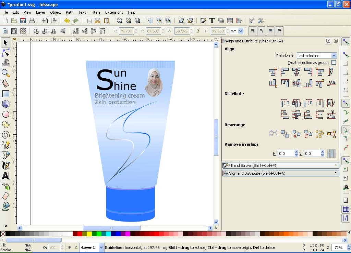
Task: Open the Fill and Stroke dialog icon
Action: click(203, 21)
